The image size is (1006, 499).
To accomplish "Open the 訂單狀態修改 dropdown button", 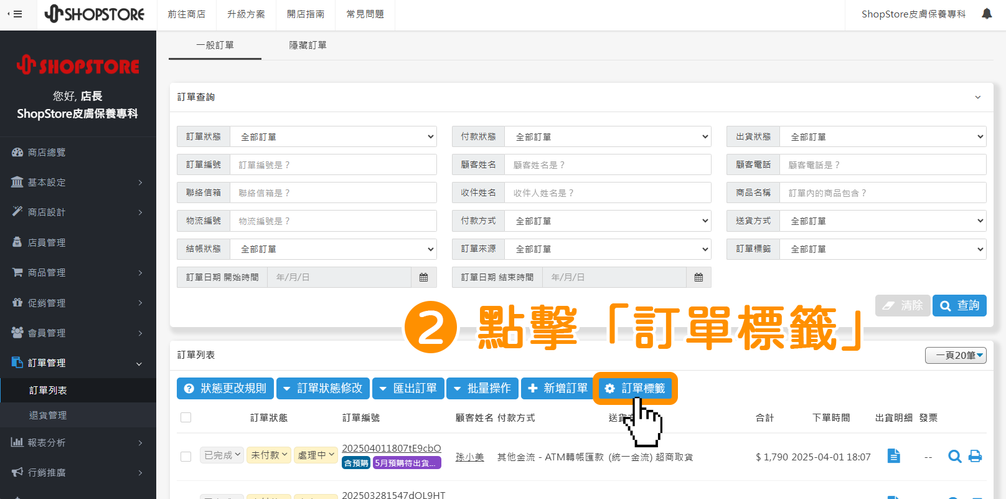I will point(323,388).
